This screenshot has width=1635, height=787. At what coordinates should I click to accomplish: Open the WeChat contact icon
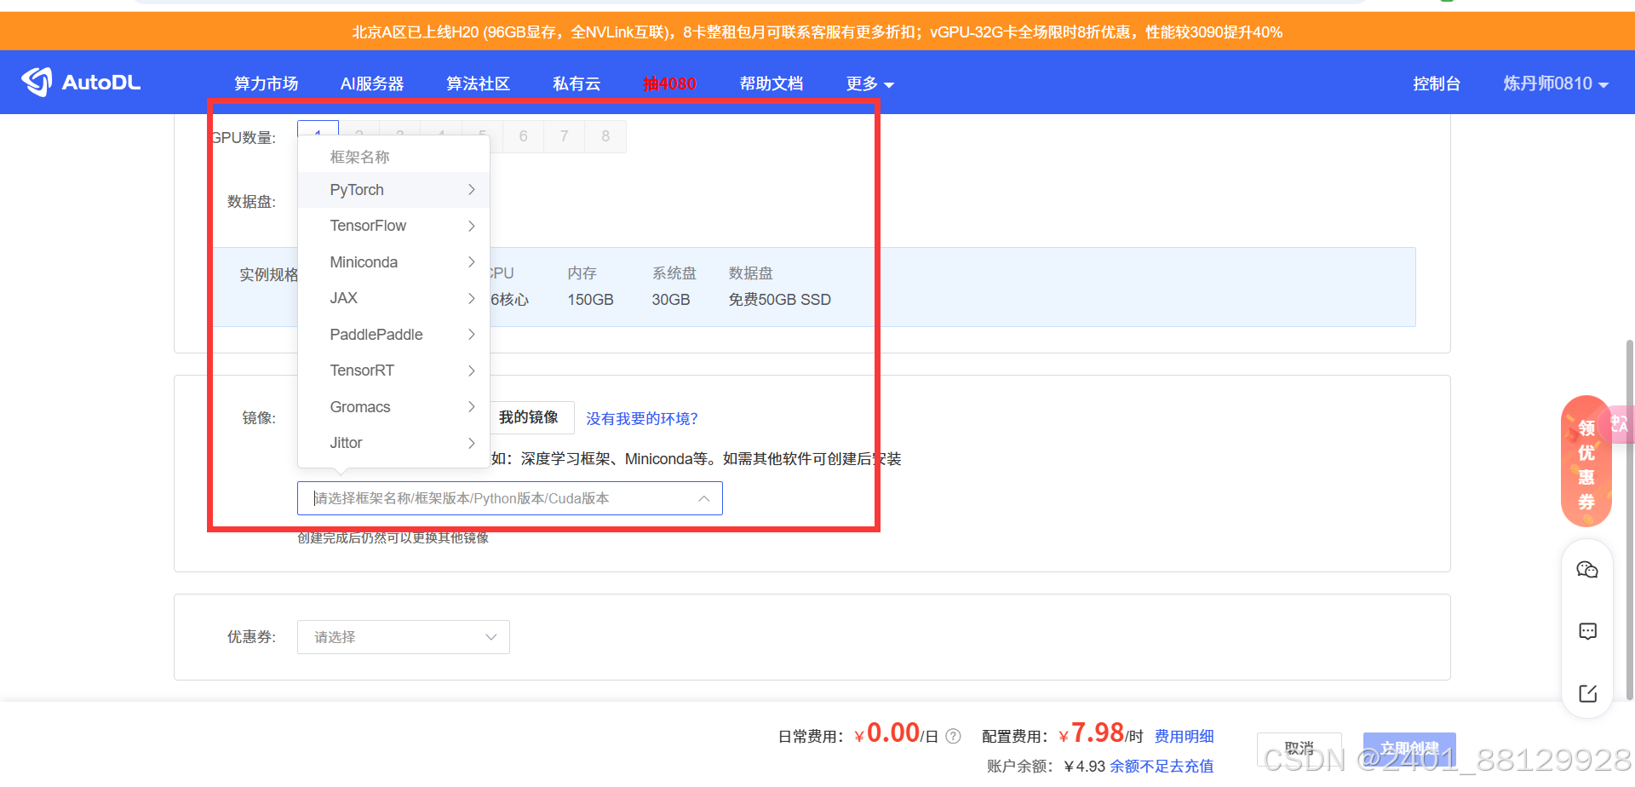point(1587,570)
